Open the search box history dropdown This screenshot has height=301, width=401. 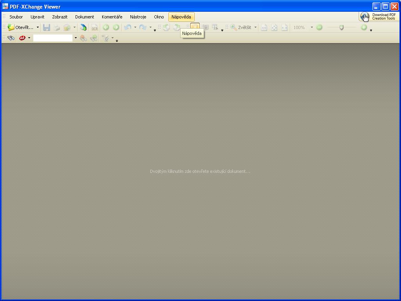76,38
